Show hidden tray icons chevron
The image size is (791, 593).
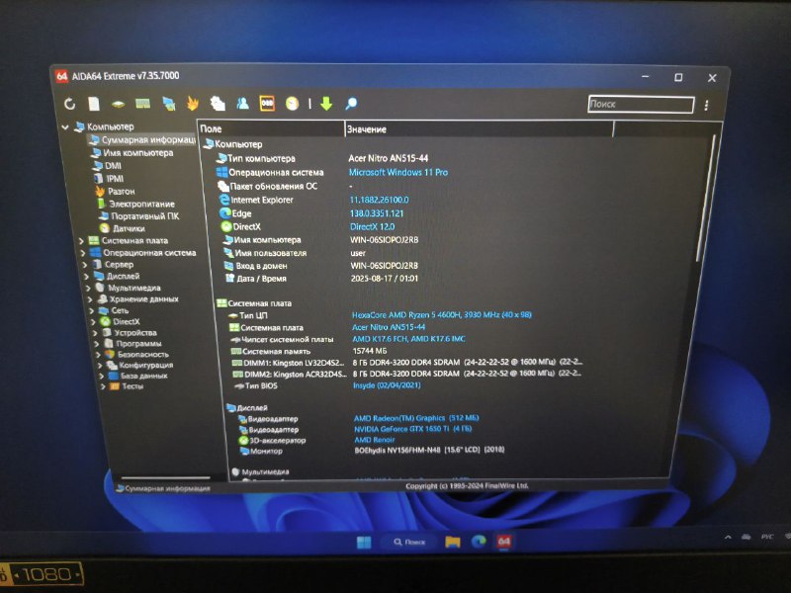728,538
